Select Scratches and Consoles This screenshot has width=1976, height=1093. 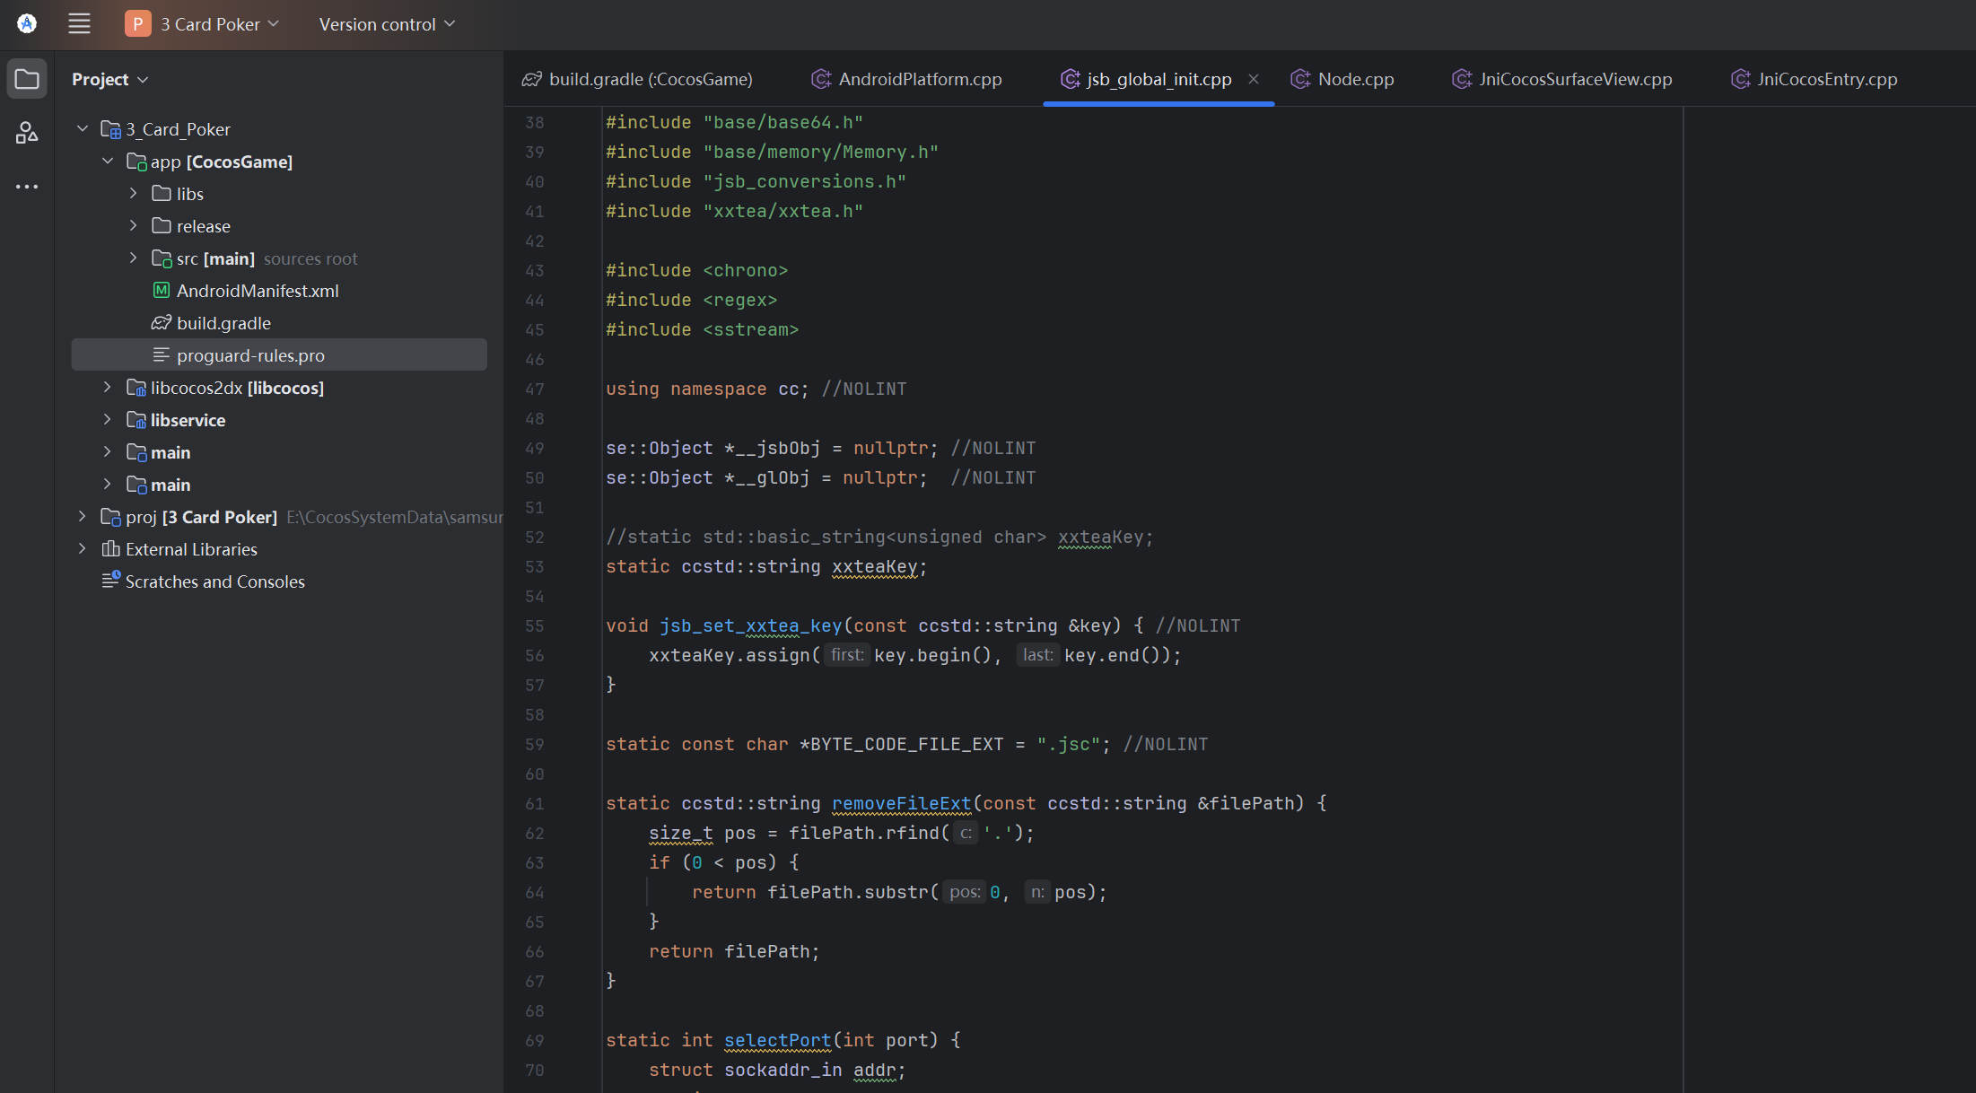[x=214, y=581]
